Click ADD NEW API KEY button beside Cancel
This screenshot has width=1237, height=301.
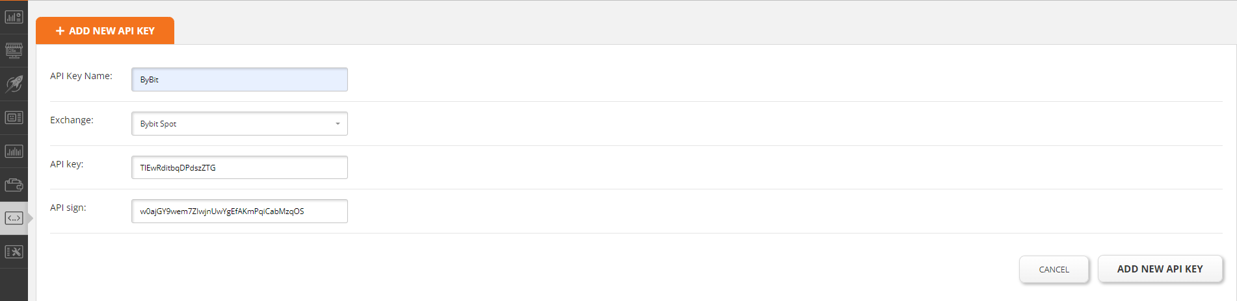pos(1160,269)
